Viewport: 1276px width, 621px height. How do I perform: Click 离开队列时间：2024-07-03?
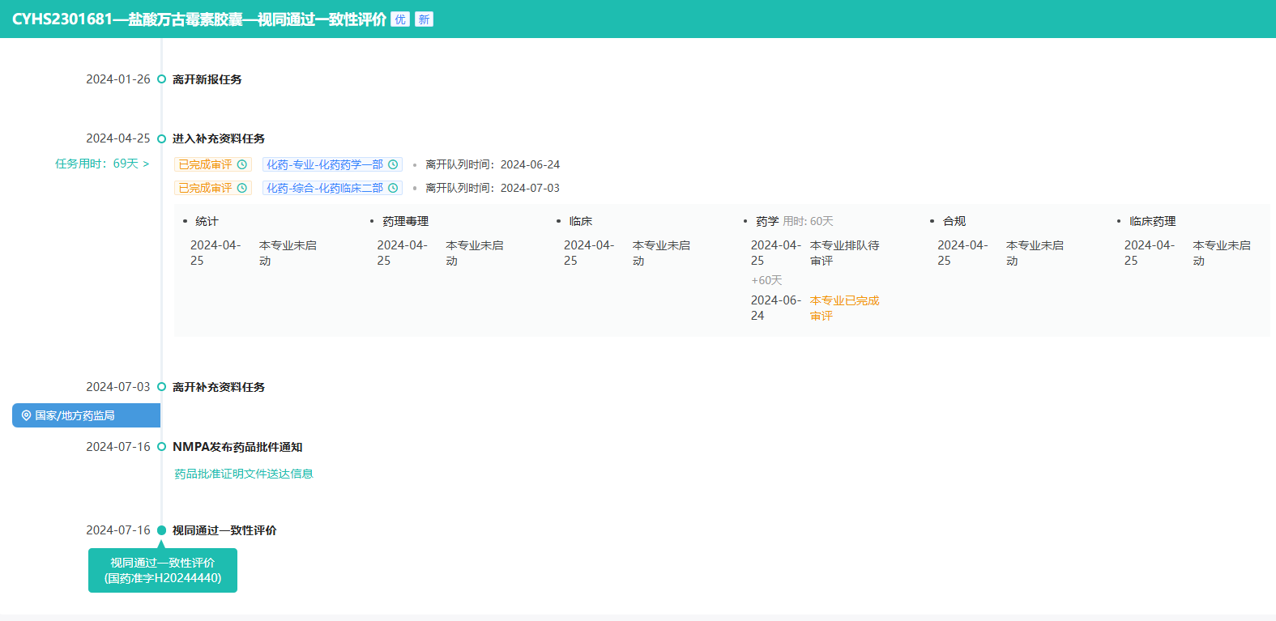[x=493, y=188]
